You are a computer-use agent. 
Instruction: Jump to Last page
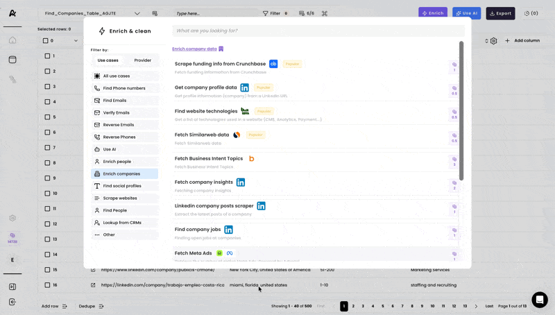point(489,306)
